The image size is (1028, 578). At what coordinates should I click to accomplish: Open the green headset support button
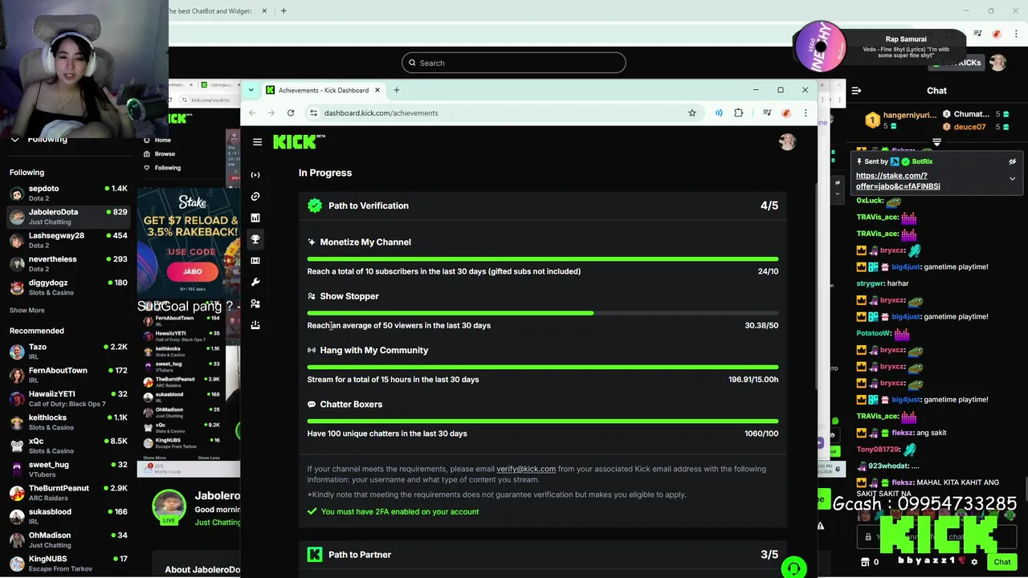click(793, 568)
